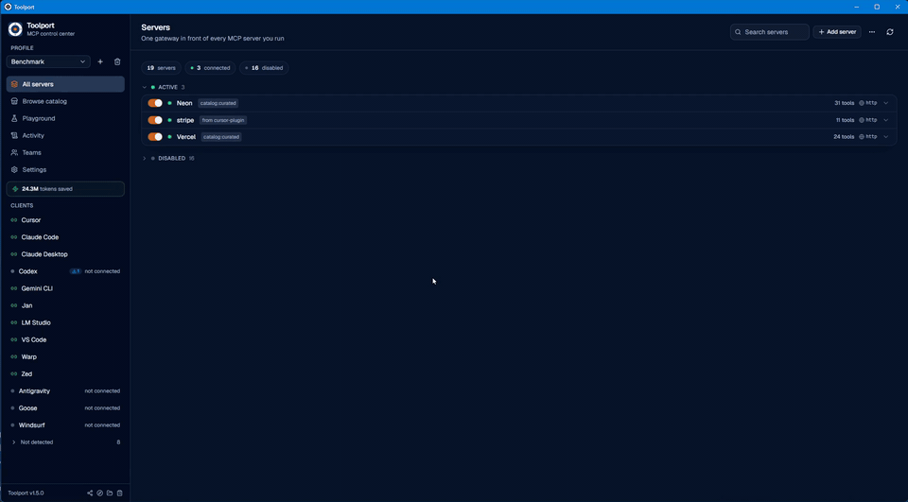The width and height of the screenshot is (908, 502).
Task: Click the link icon beside Gemini CLI
Action: click(14, 288)
